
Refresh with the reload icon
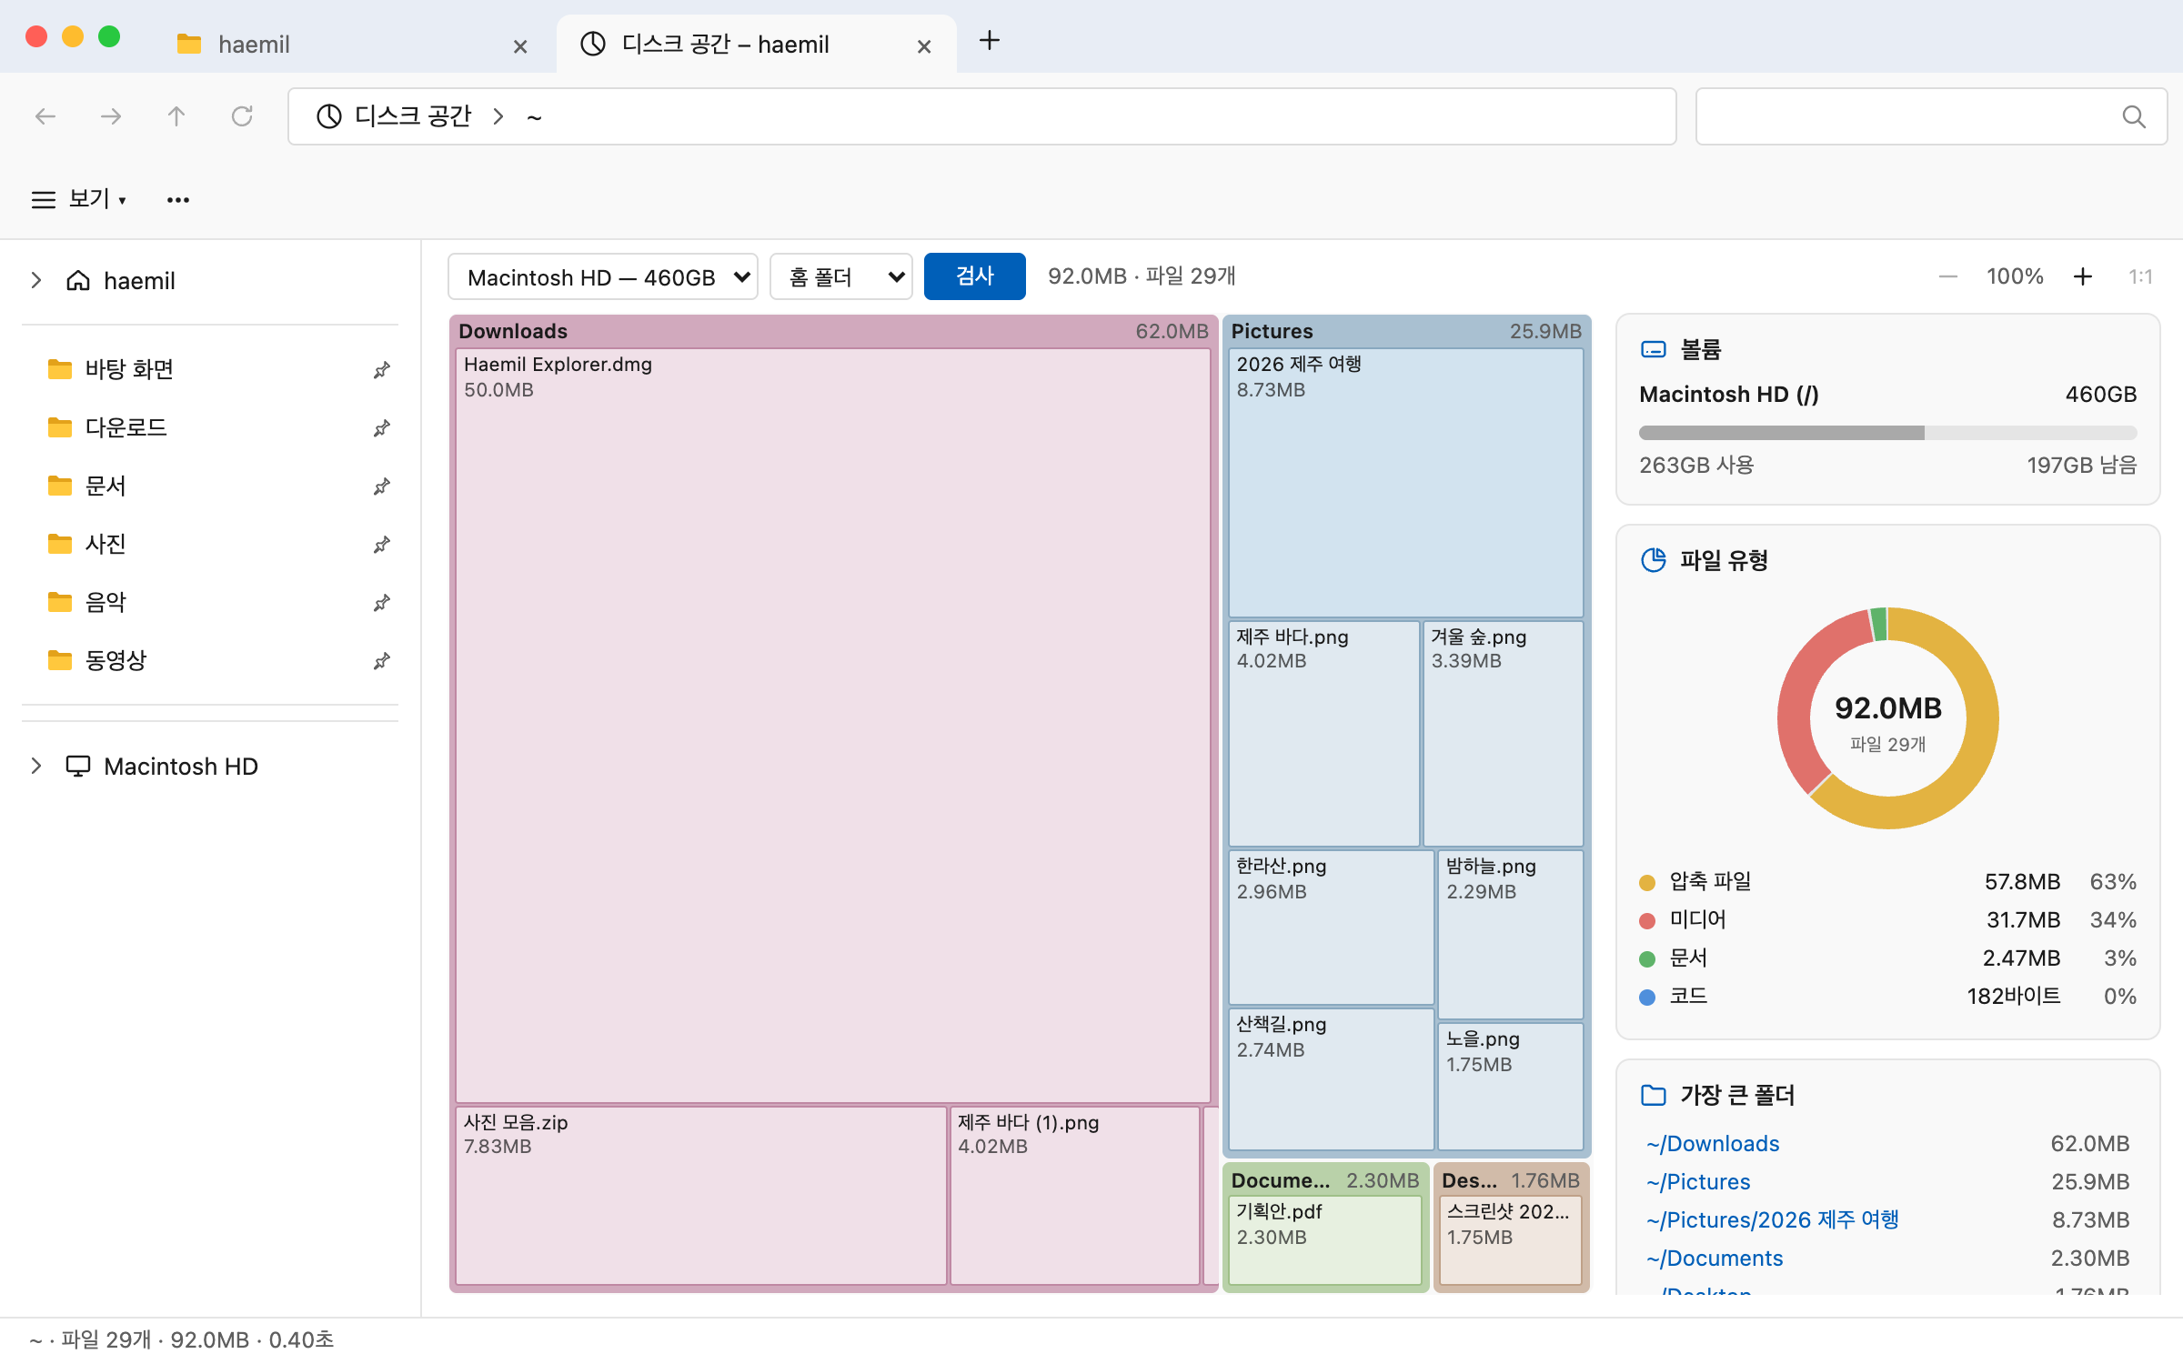point(242,116)
